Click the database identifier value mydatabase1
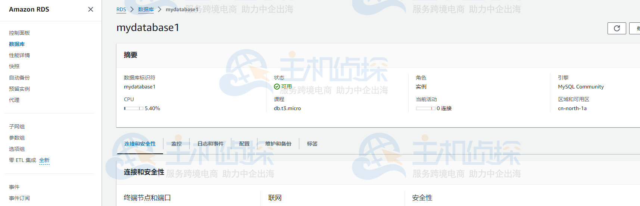The image size is (640, 206). (x=140, y=87)
